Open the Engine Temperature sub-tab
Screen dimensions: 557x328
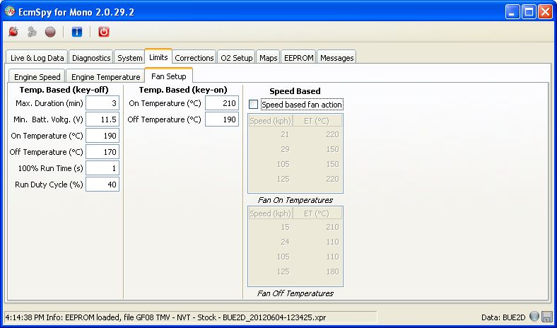click(x=105, y=76)
